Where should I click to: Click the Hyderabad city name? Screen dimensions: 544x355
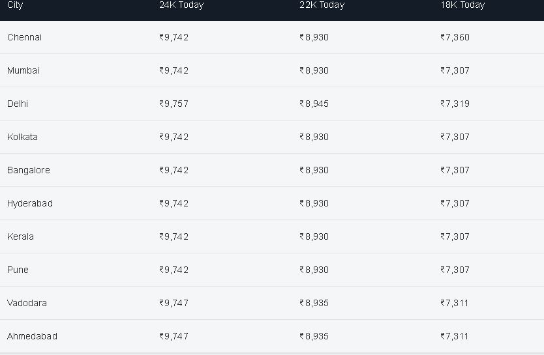pos(30,203)
